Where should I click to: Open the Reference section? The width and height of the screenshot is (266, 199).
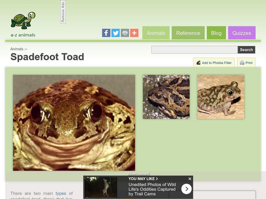(x=188, y=33)
